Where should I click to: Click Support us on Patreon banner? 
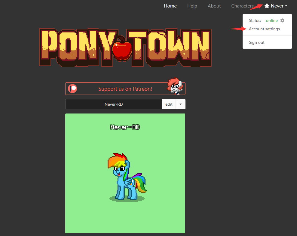(125, 89)
